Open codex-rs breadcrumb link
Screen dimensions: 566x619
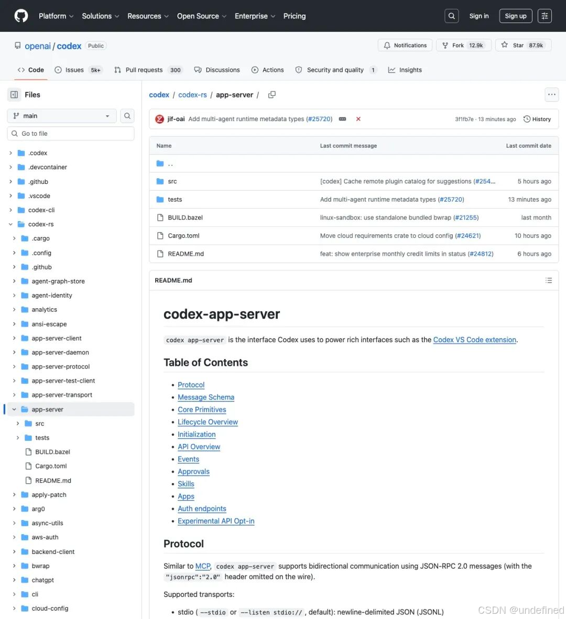coord(193,95)
